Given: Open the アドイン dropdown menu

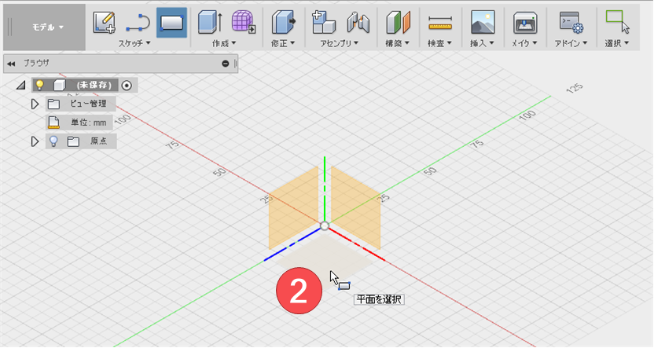Looking at the screenshot, I should (571, 43).
